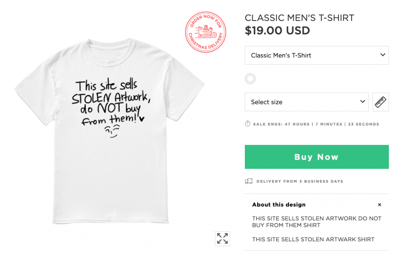Open the Classic Men's T-Shirt style dropdown

[x=316, y=55]
